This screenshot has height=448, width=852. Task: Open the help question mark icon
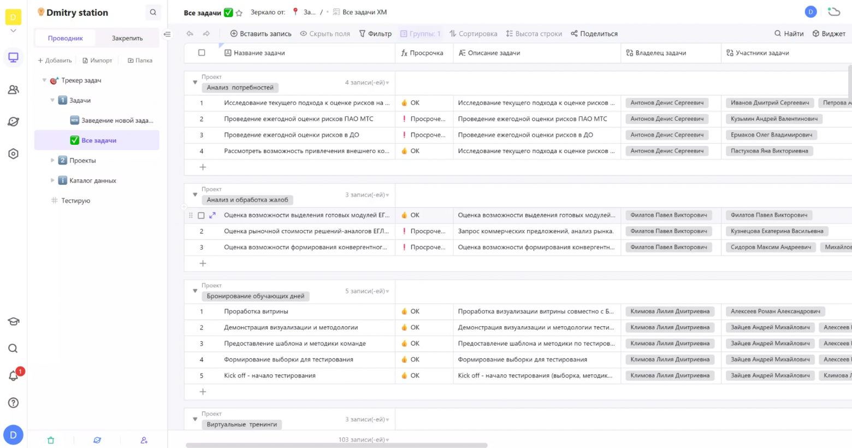pyautogui.click(x=13, y=403)
